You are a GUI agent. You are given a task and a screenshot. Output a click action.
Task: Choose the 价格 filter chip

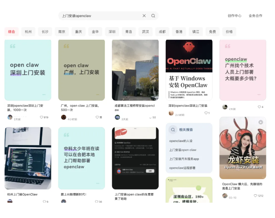tap(229, 31)
